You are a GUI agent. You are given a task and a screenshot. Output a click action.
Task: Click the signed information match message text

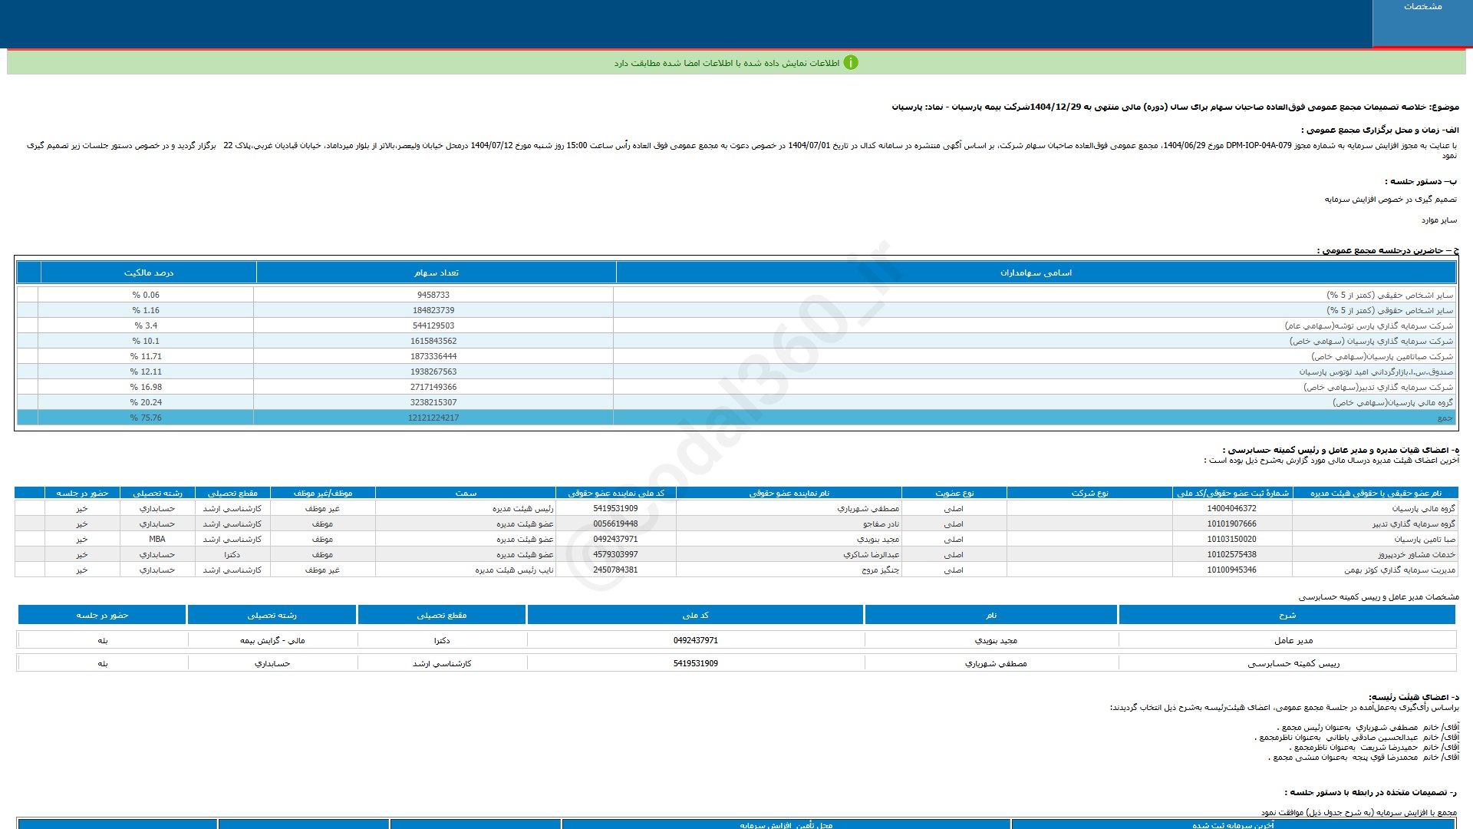click(x=726, y=63)
